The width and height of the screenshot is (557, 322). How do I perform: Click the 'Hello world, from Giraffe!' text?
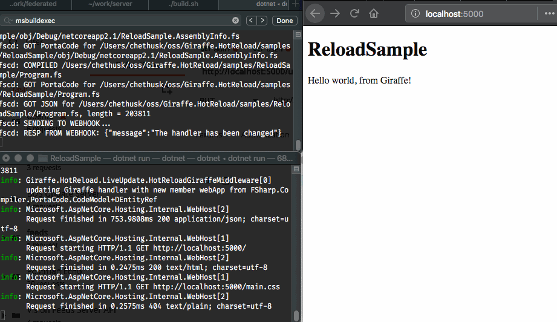(x=359, y=80)
